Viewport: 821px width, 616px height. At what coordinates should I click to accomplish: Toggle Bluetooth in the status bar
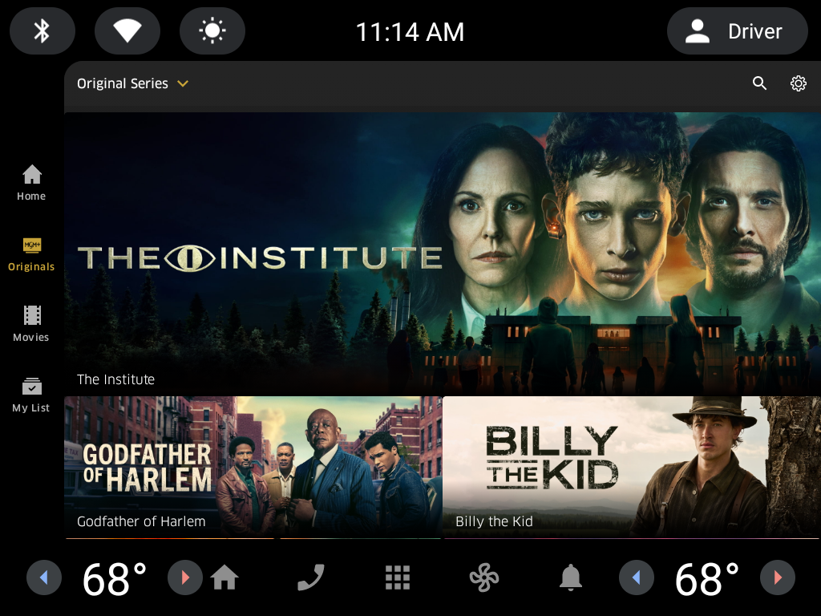[42, 31]
